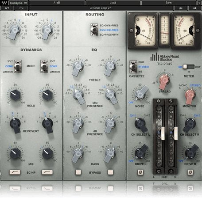The height and width of the screenshot is (198, 202).
Task: Collapse the plugin panel view
Action: (18, 3)
